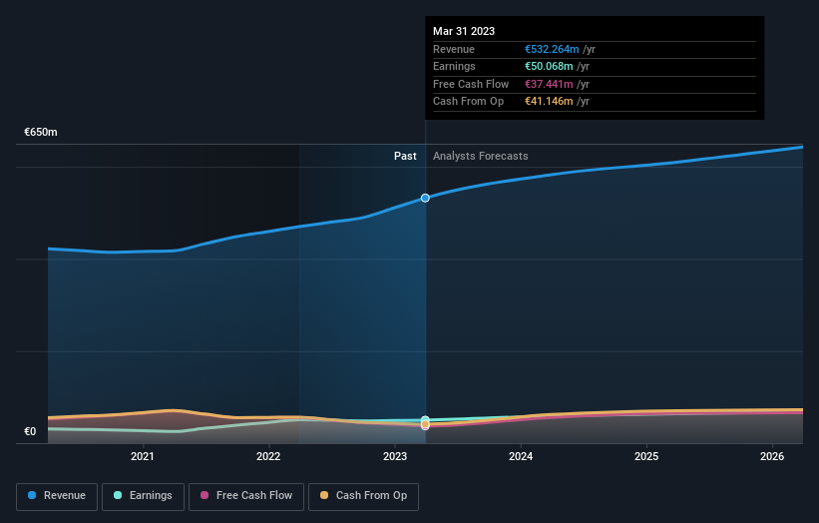Click the Earnings data point marker at Mar 2023
Viewport: 819px width, 523px height.
pyautogui.click(x=425, y=419)
